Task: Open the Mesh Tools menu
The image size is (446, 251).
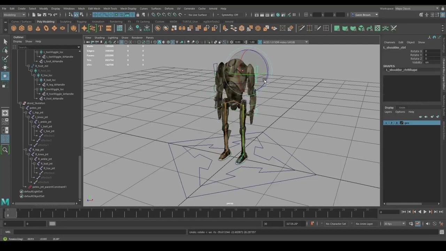Action: pyautogui.click(x=110, y=8)
